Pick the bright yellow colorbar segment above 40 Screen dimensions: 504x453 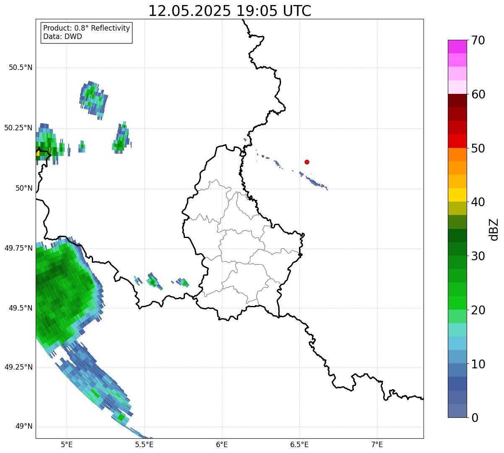pos(457,195)
